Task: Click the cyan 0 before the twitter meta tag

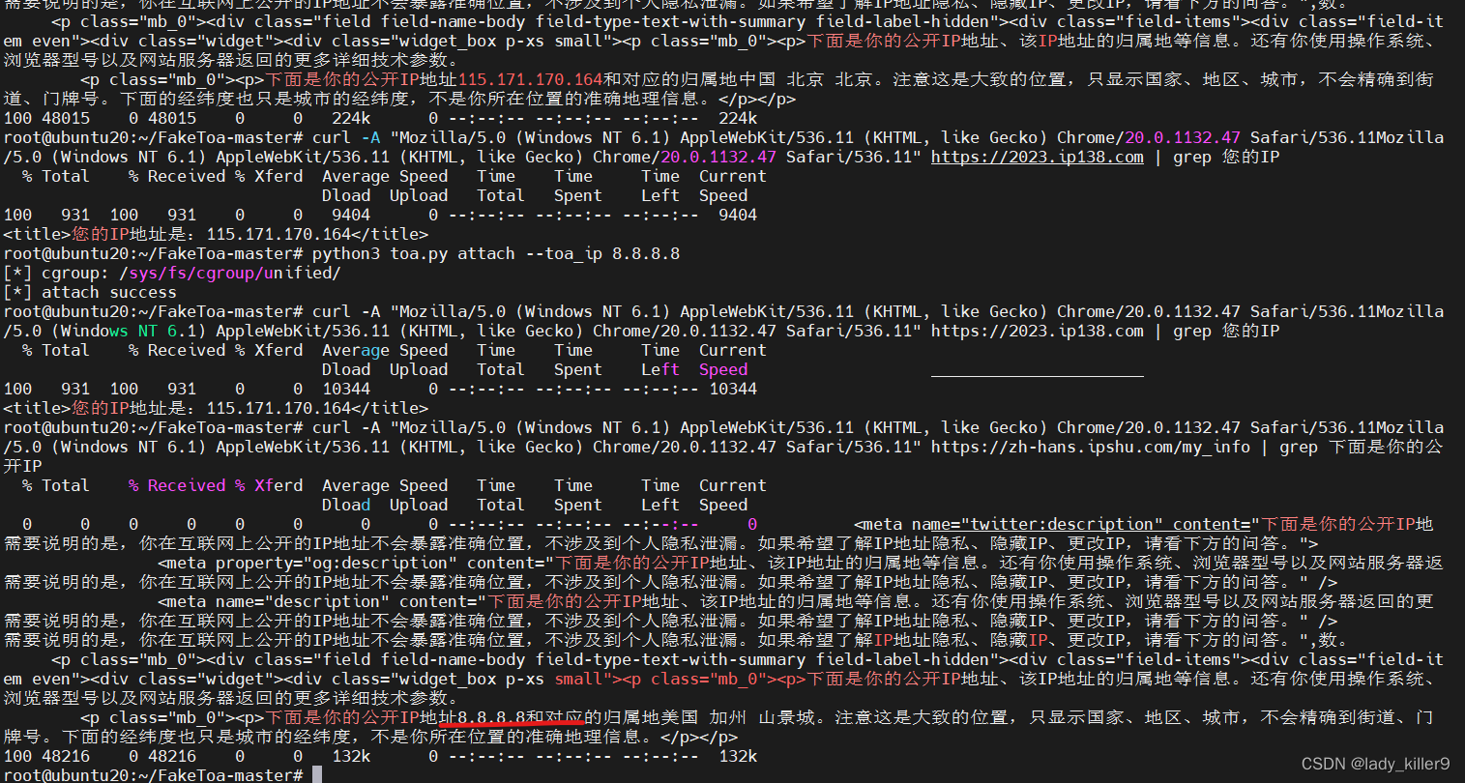Action: click(x=752, y=524)
